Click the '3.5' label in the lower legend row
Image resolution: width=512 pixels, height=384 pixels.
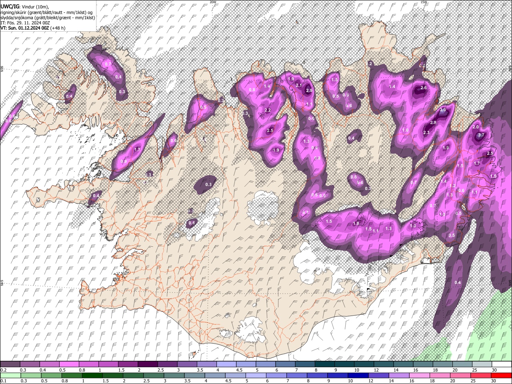click(x=187, y=380)
